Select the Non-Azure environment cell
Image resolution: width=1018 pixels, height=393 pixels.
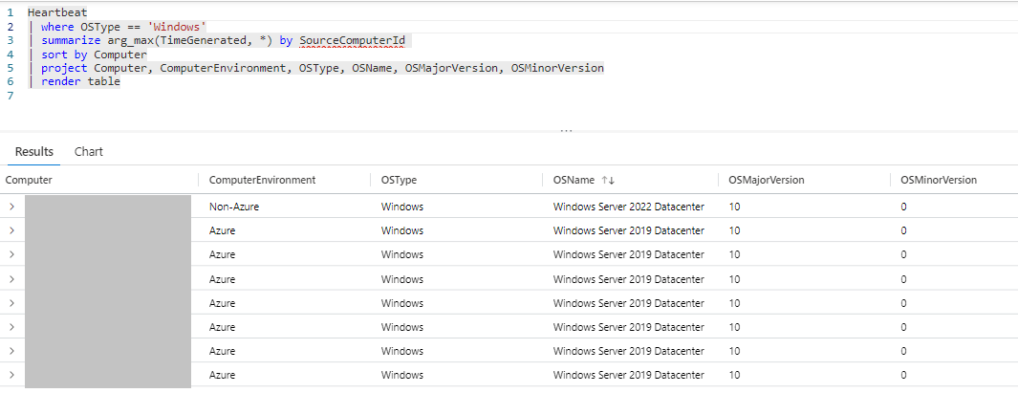[234, 206]
